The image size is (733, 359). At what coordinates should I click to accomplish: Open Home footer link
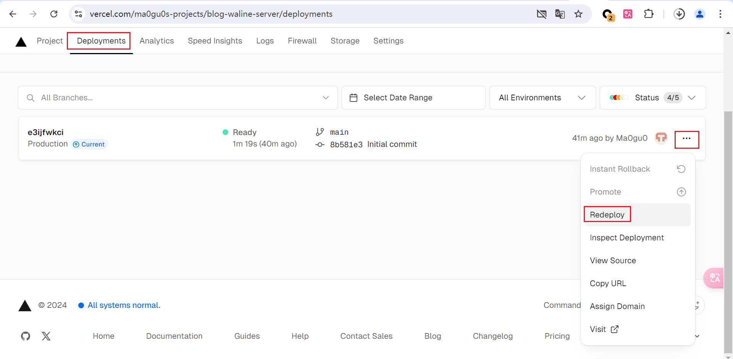pyautogui.click(x=103, y=336)
